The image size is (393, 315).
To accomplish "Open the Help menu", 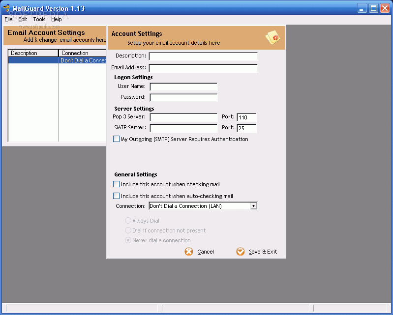I will coord(57,19).
